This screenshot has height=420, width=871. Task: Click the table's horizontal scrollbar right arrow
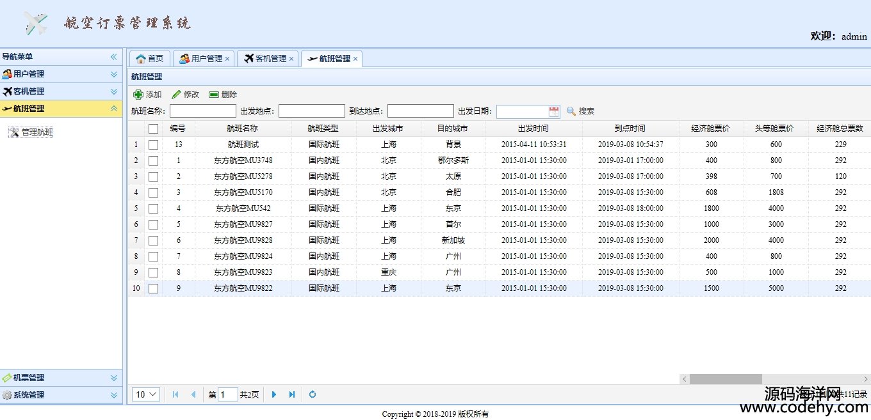[x=866, y=379]
